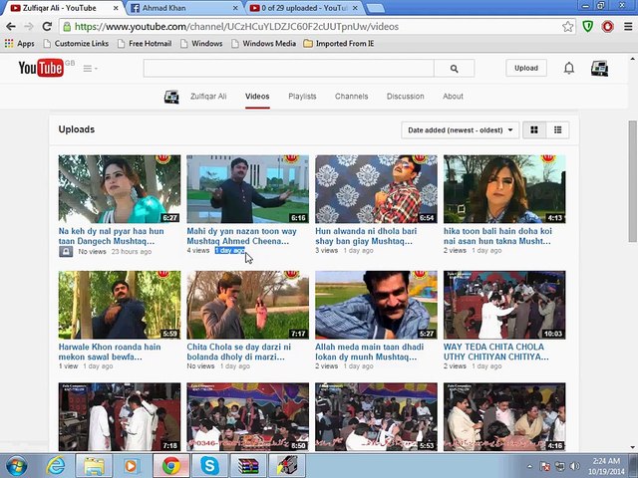Switch to the Ahmad Khan Facebook tab
Viewport: 638px width, 478px height.
point(185,8)
